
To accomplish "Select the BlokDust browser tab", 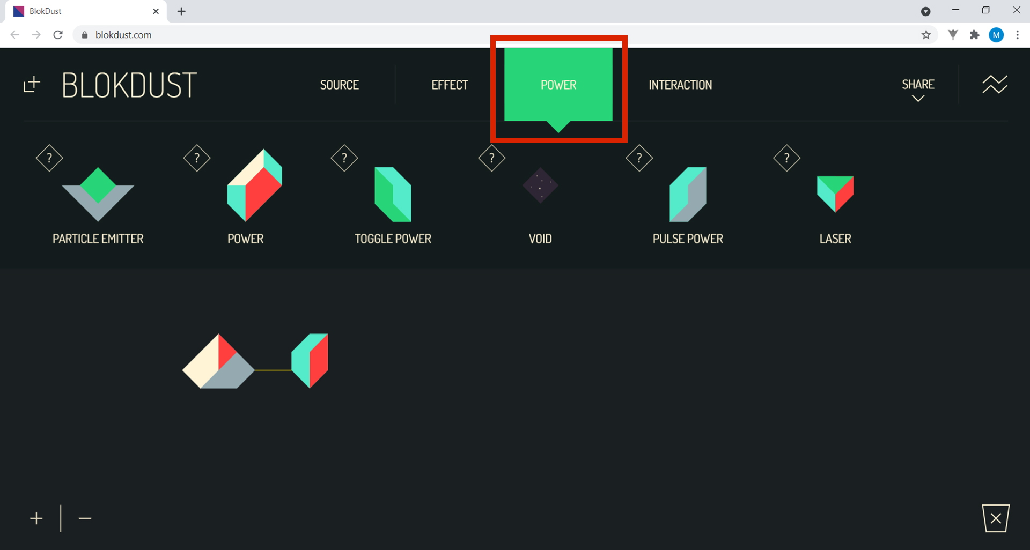I will click(86, 11).
